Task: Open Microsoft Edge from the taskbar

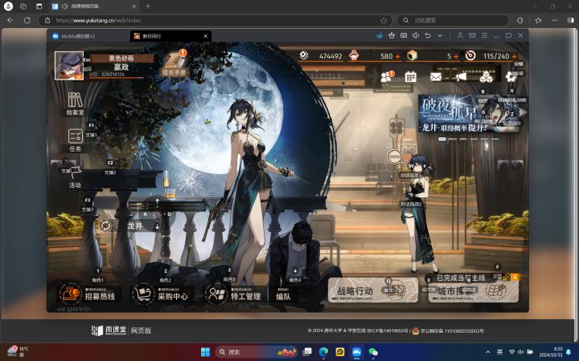Action: tap(323, 352)
